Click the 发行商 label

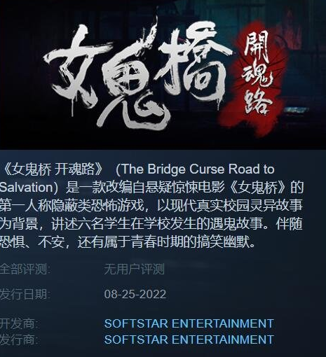coord(19,339)
